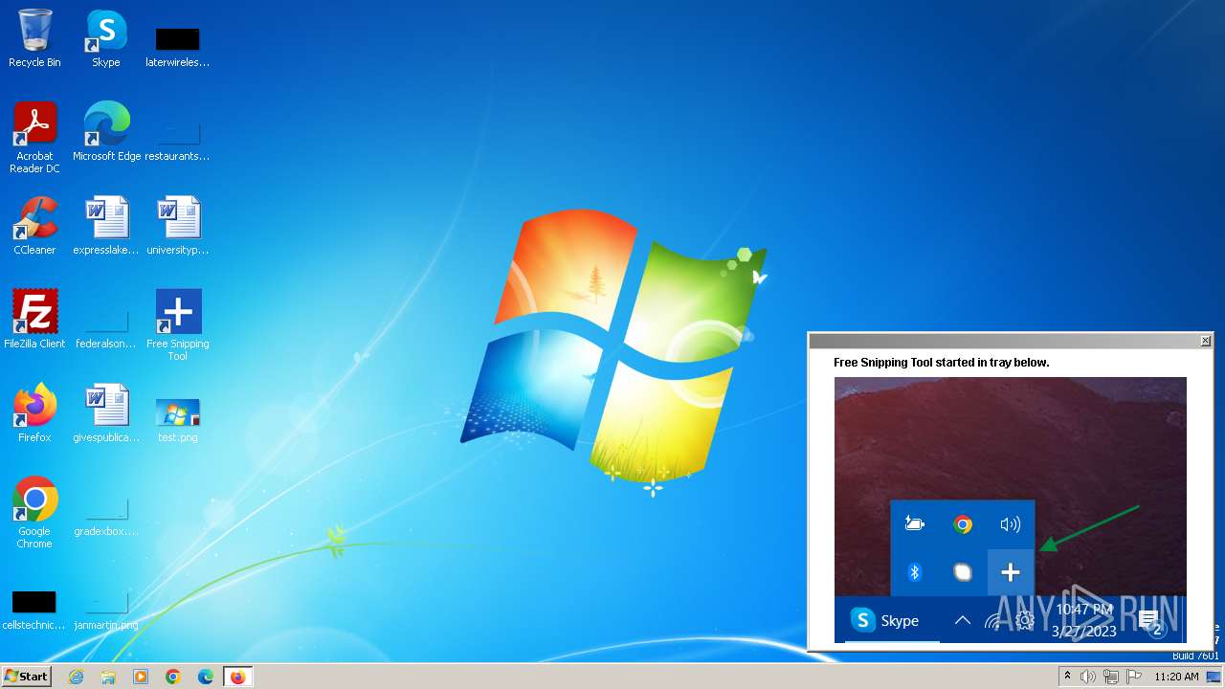
Task: Select the federalson... file icon
Action: click(x=106, y=327)
